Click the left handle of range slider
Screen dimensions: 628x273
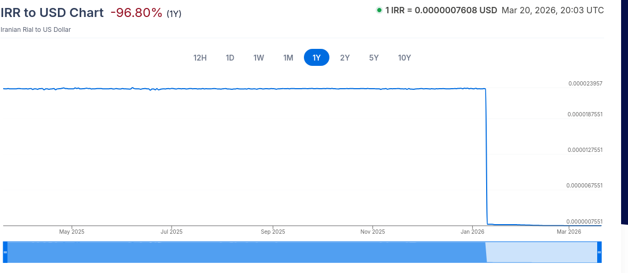click(x=5, y=252)
